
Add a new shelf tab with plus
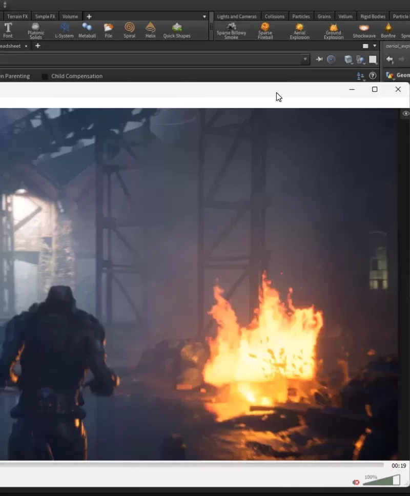click(89, 16)
